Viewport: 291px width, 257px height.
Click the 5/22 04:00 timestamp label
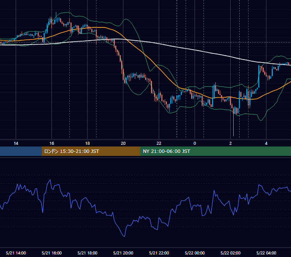tap(266, 253)
